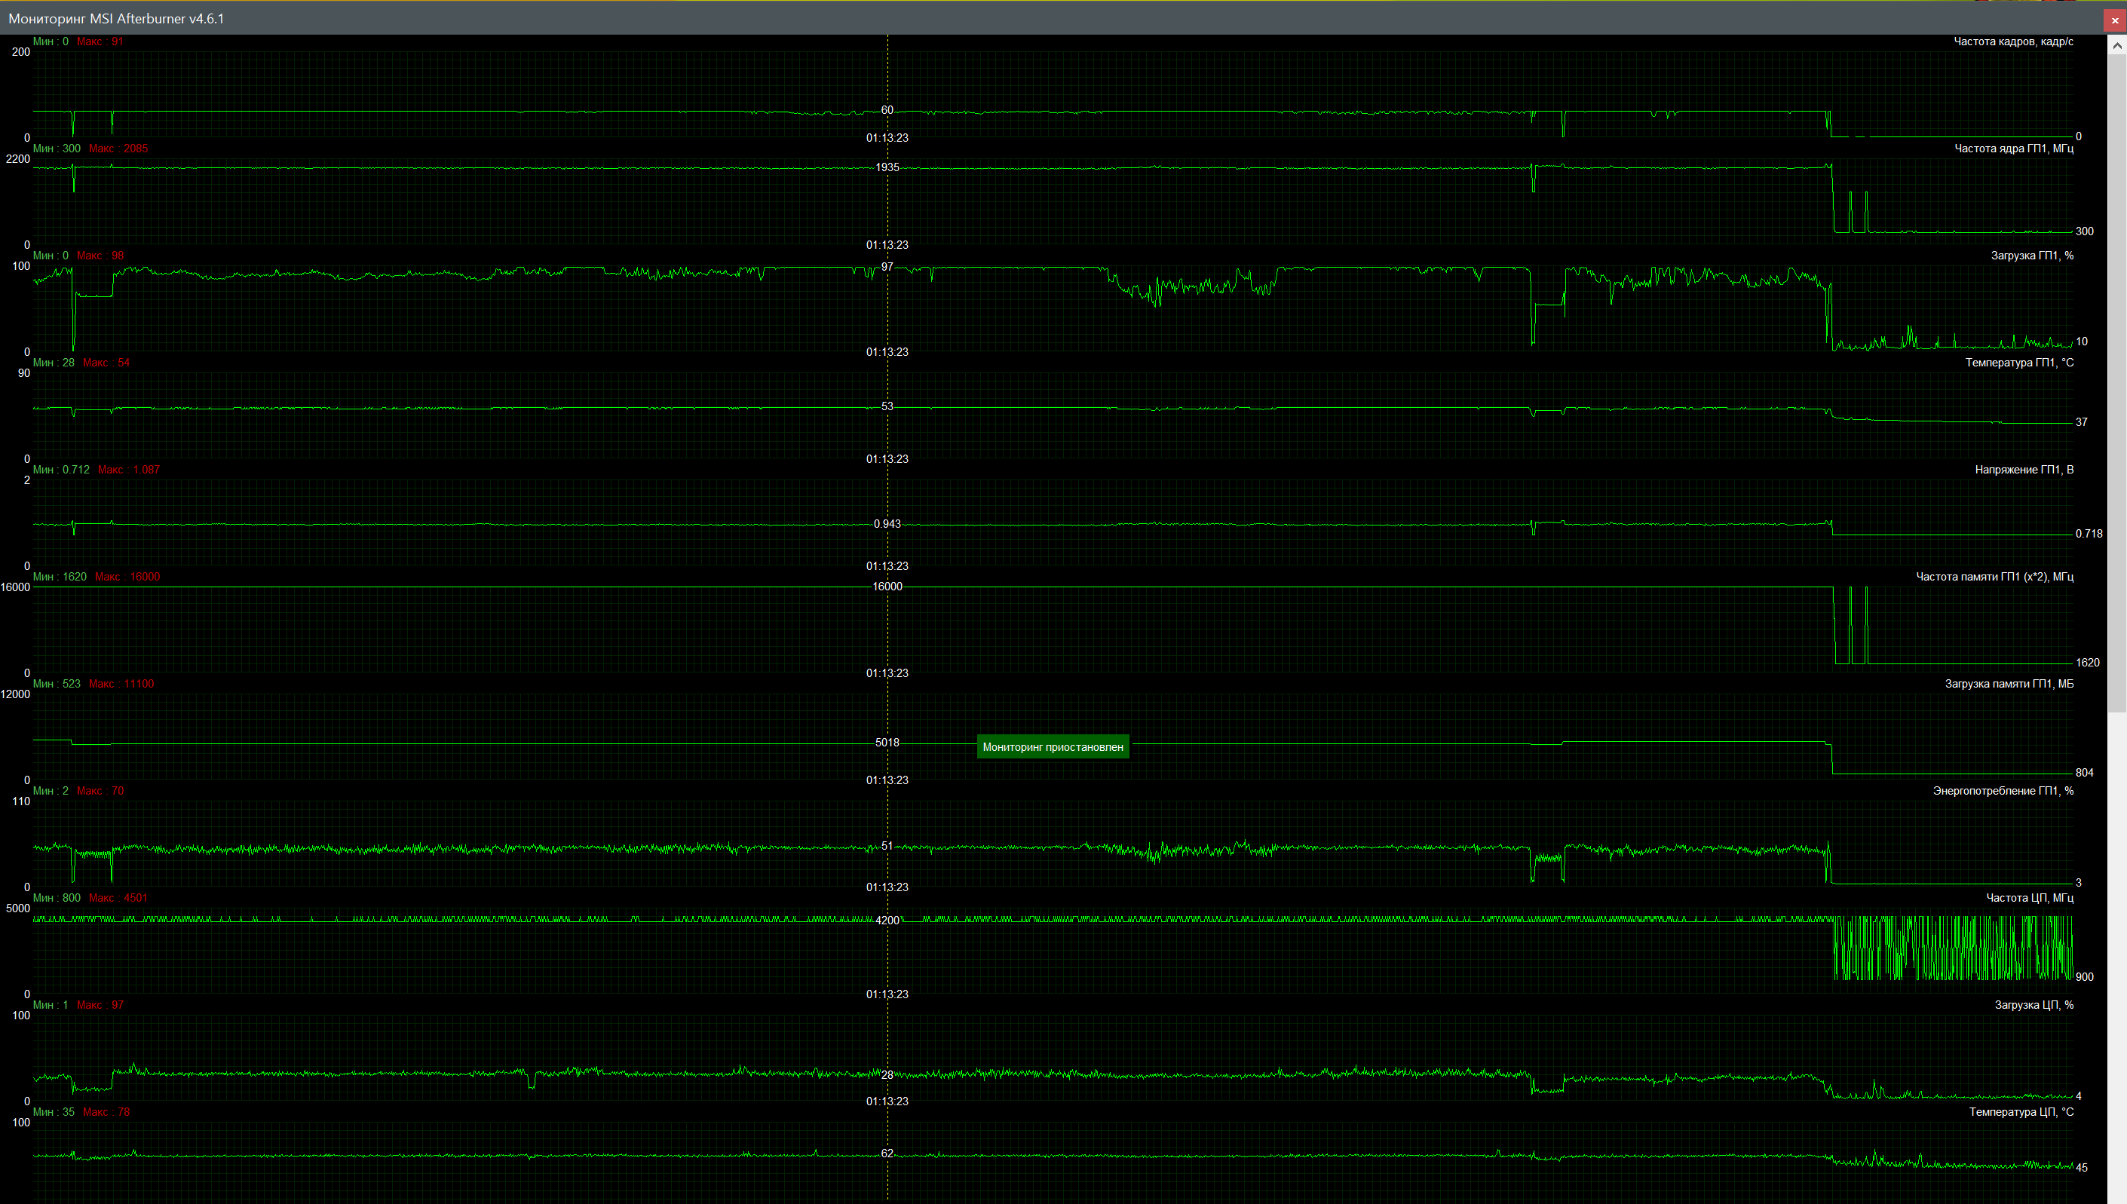Click the 01:13:23 timestamp under framerate graph
The image size is (2127, 1204).
(x=887, y=138)
